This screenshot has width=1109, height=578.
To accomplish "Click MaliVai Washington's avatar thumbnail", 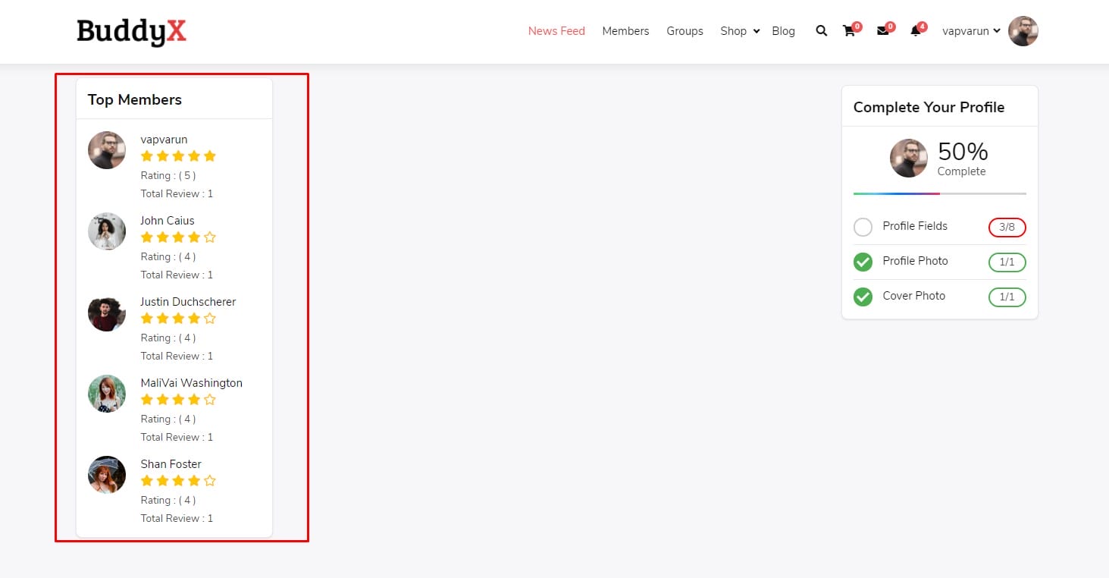I will [x=107, y=394].
